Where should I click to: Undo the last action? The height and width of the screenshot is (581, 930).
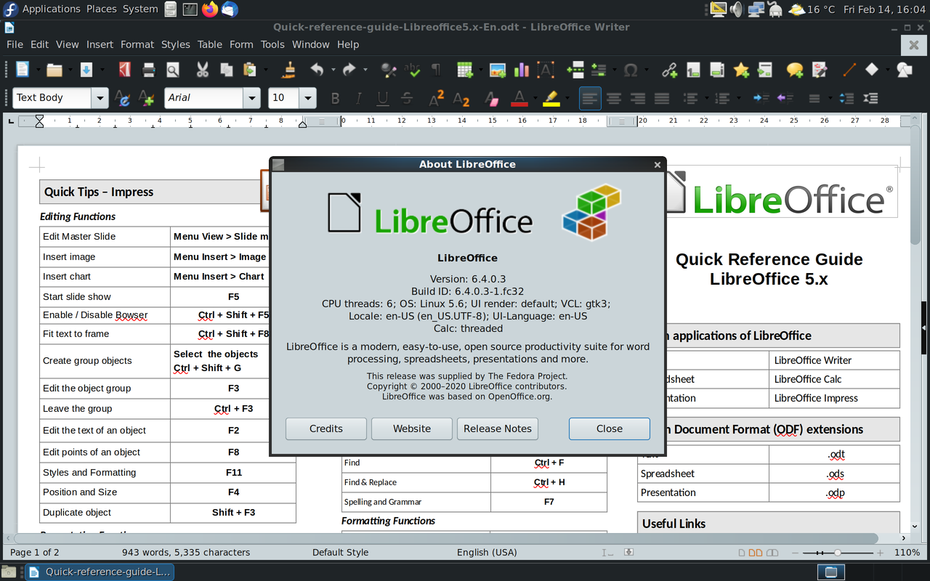pyautogui.click(x=317, y=70)
